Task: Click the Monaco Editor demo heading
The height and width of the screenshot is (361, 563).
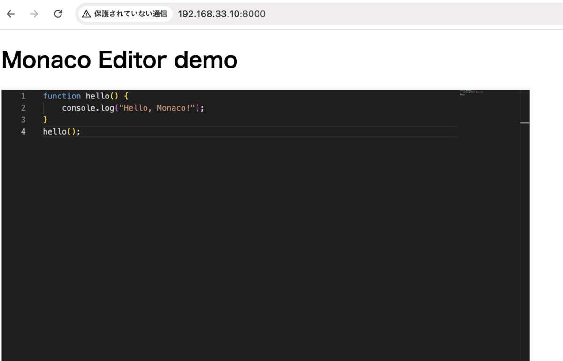Action: [x=119, y=60]
